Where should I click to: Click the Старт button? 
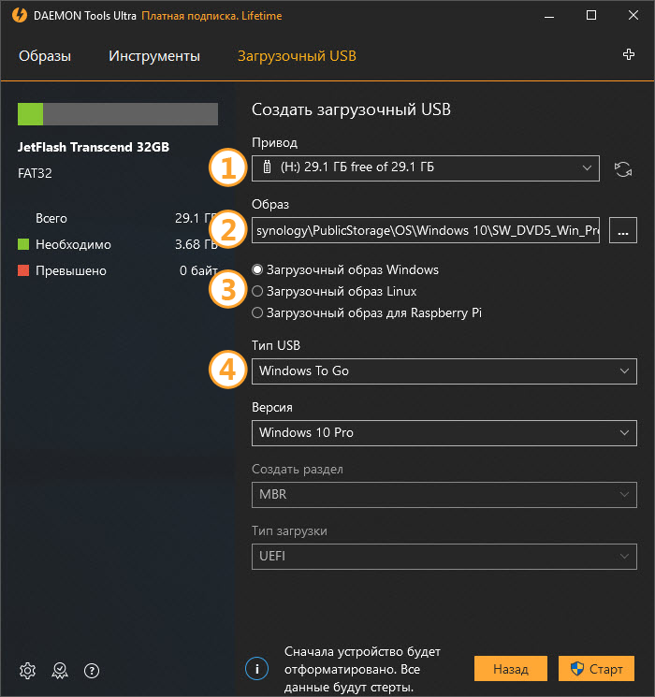click(596, 668)
